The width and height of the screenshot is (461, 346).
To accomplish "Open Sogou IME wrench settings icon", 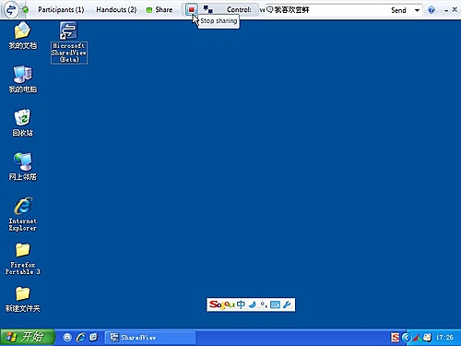I will pos(287,304).
